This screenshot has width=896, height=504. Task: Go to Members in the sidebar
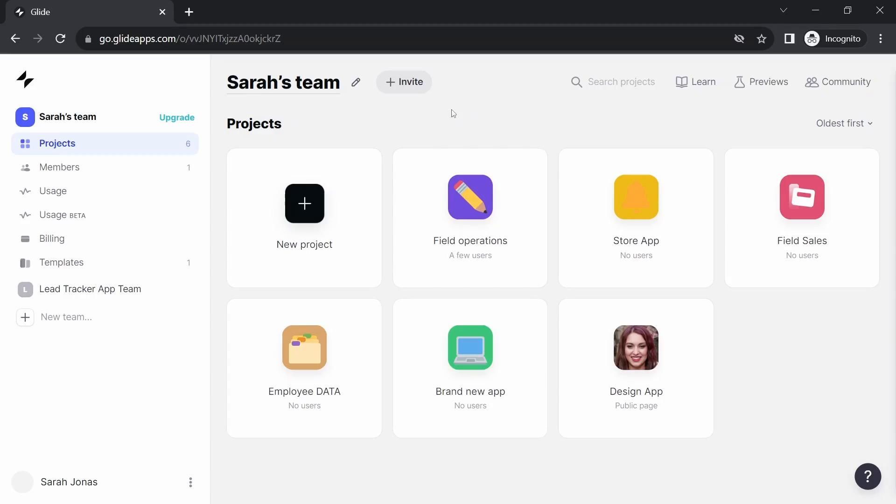click(59, 167)
